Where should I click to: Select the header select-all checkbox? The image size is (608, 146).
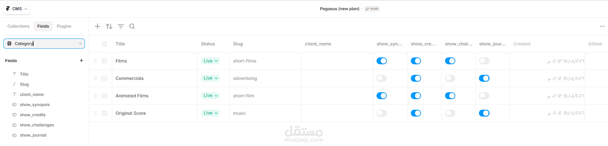[x=104, y=44]
